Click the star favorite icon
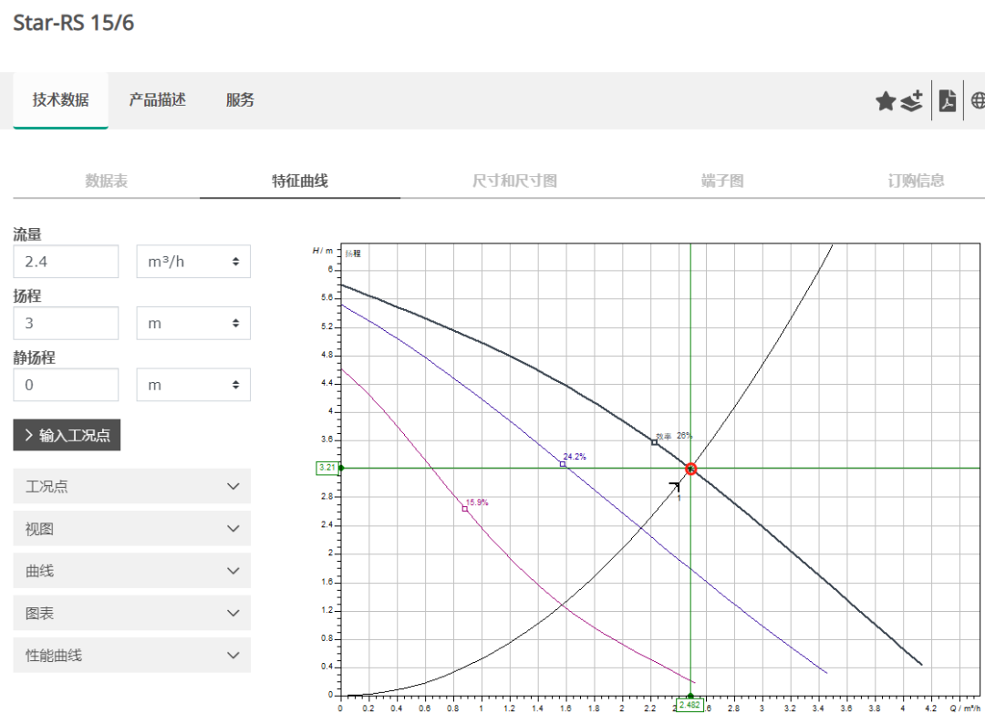The width and height of the screenshot is (985, 714). (x=886, y=100)
